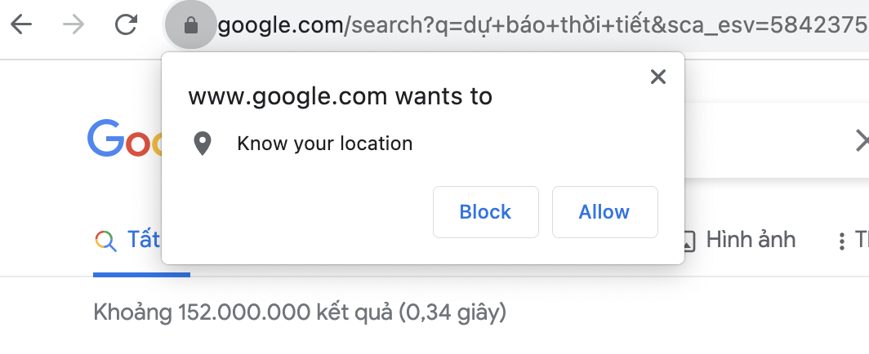This screenshot has width=869, height=354.
Task: Switch to the Hình ảnh tab
Action: click(x=751, y=240)
